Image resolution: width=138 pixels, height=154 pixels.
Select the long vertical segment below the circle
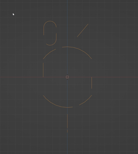[x=67, y=121]
